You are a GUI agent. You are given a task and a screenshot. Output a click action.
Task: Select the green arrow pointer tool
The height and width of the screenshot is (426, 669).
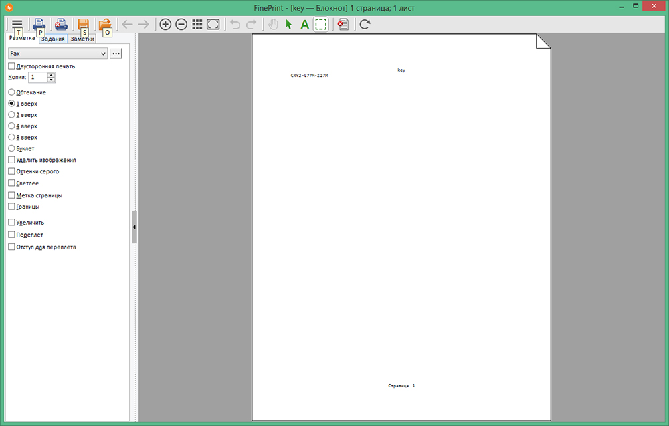point(289,25)
